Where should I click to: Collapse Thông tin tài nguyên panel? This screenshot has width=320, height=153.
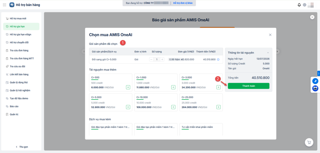click(x=268, y=53)
